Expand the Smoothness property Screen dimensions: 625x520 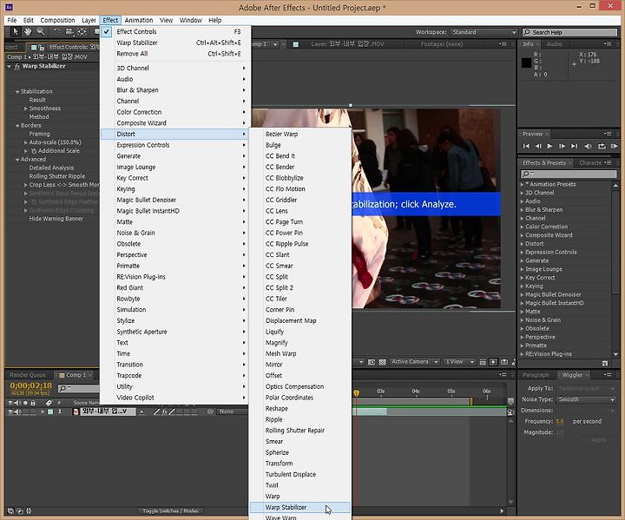click(25, 109)
